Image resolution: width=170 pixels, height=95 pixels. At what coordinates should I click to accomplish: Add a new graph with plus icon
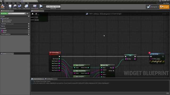(x=29, y=16)
